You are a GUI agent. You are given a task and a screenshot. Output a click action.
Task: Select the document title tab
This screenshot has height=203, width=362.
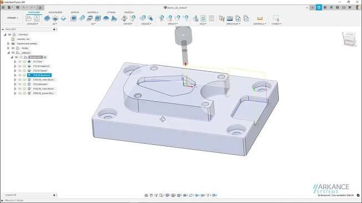pos(176,8)
